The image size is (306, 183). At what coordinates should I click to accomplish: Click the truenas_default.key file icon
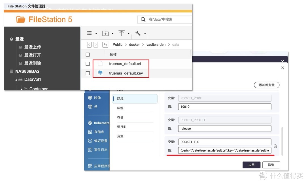[x=100, y=73]
